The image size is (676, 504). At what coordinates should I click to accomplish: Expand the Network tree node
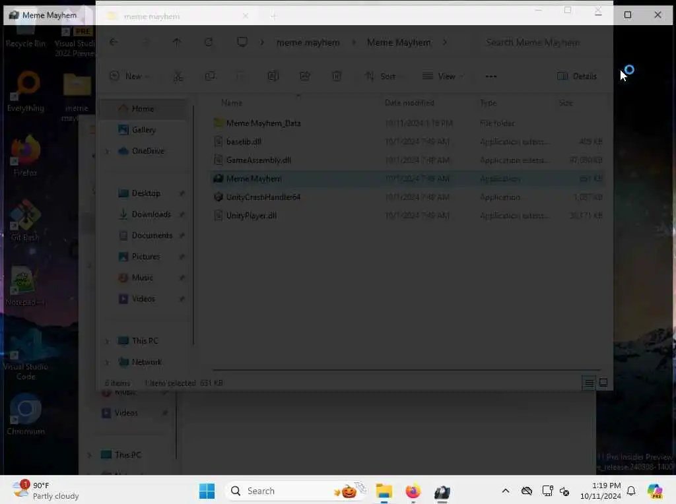pos(108,362)
